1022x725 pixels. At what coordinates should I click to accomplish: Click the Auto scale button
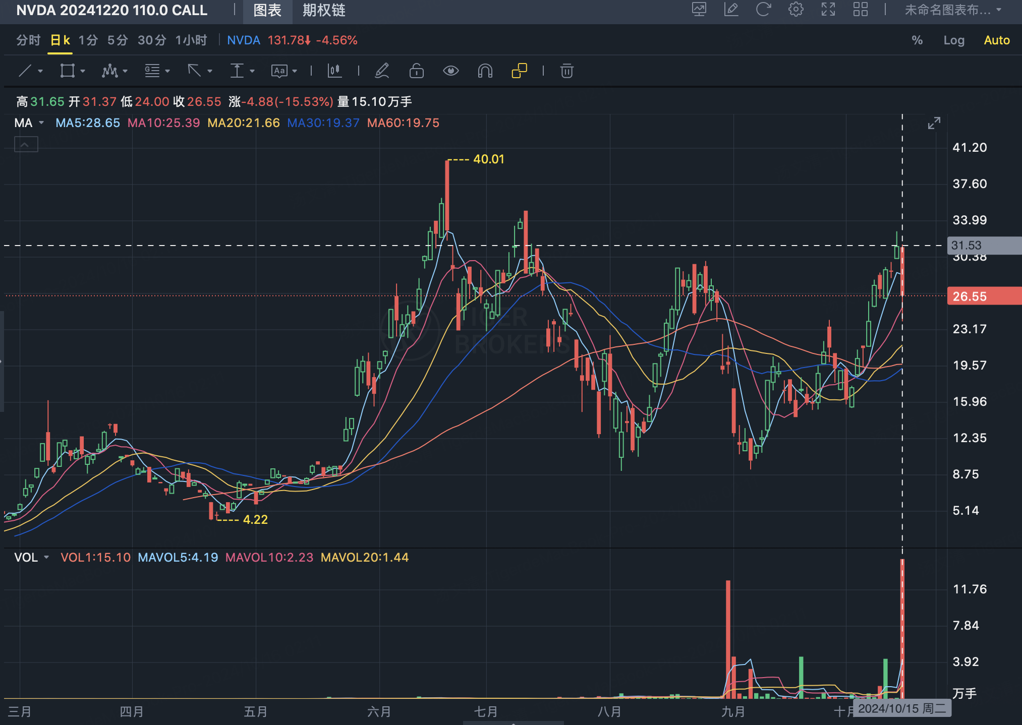[x=996, y=40]
